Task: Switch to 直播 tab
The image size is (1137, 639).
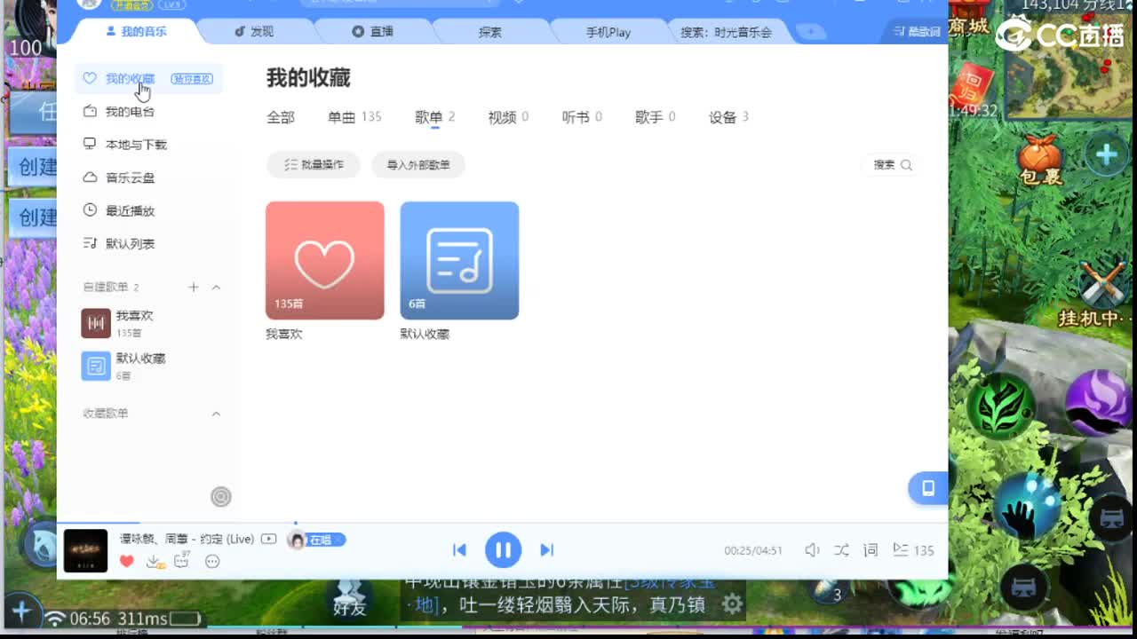Action: (372, 32)
